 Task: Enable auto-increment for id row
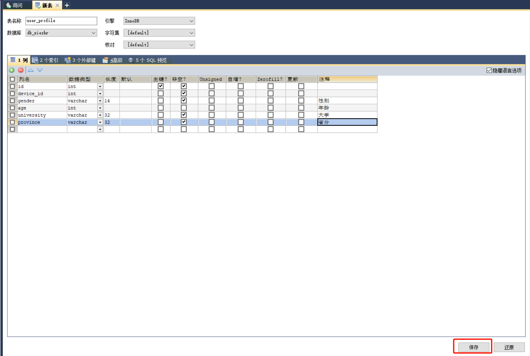pos(241,86)
